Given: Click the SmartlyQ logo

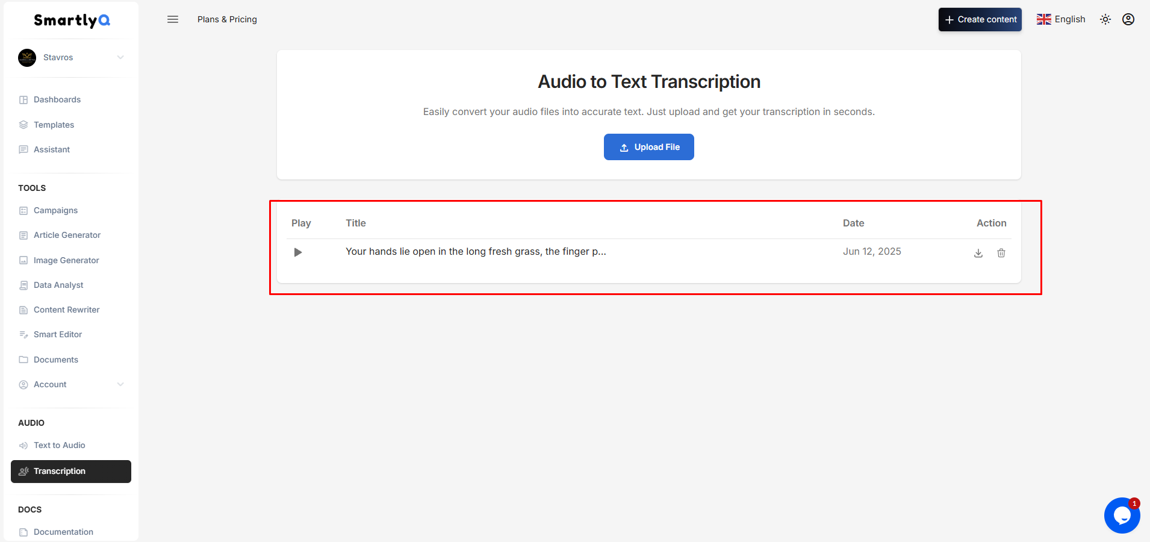Looking at the screenshot, I should [x=72, y=20].
